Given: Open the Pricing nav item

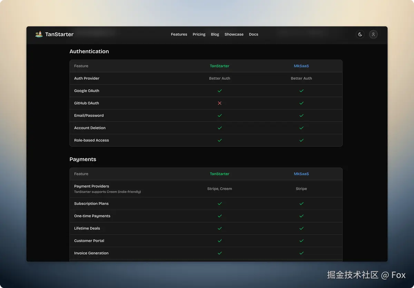Looking at the screenshot, I should 199,34.
